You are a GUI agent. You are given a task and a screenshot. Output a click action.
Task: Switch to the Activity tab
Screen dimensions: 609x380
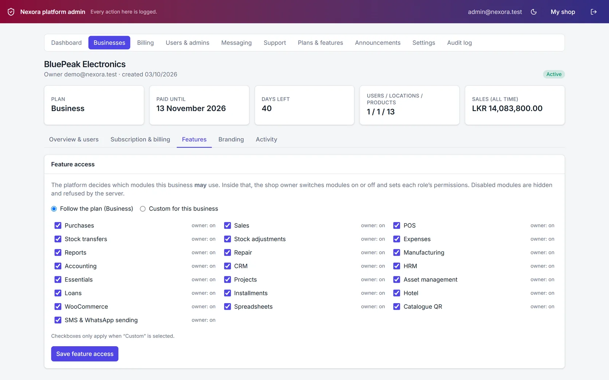tap(266, 139)
